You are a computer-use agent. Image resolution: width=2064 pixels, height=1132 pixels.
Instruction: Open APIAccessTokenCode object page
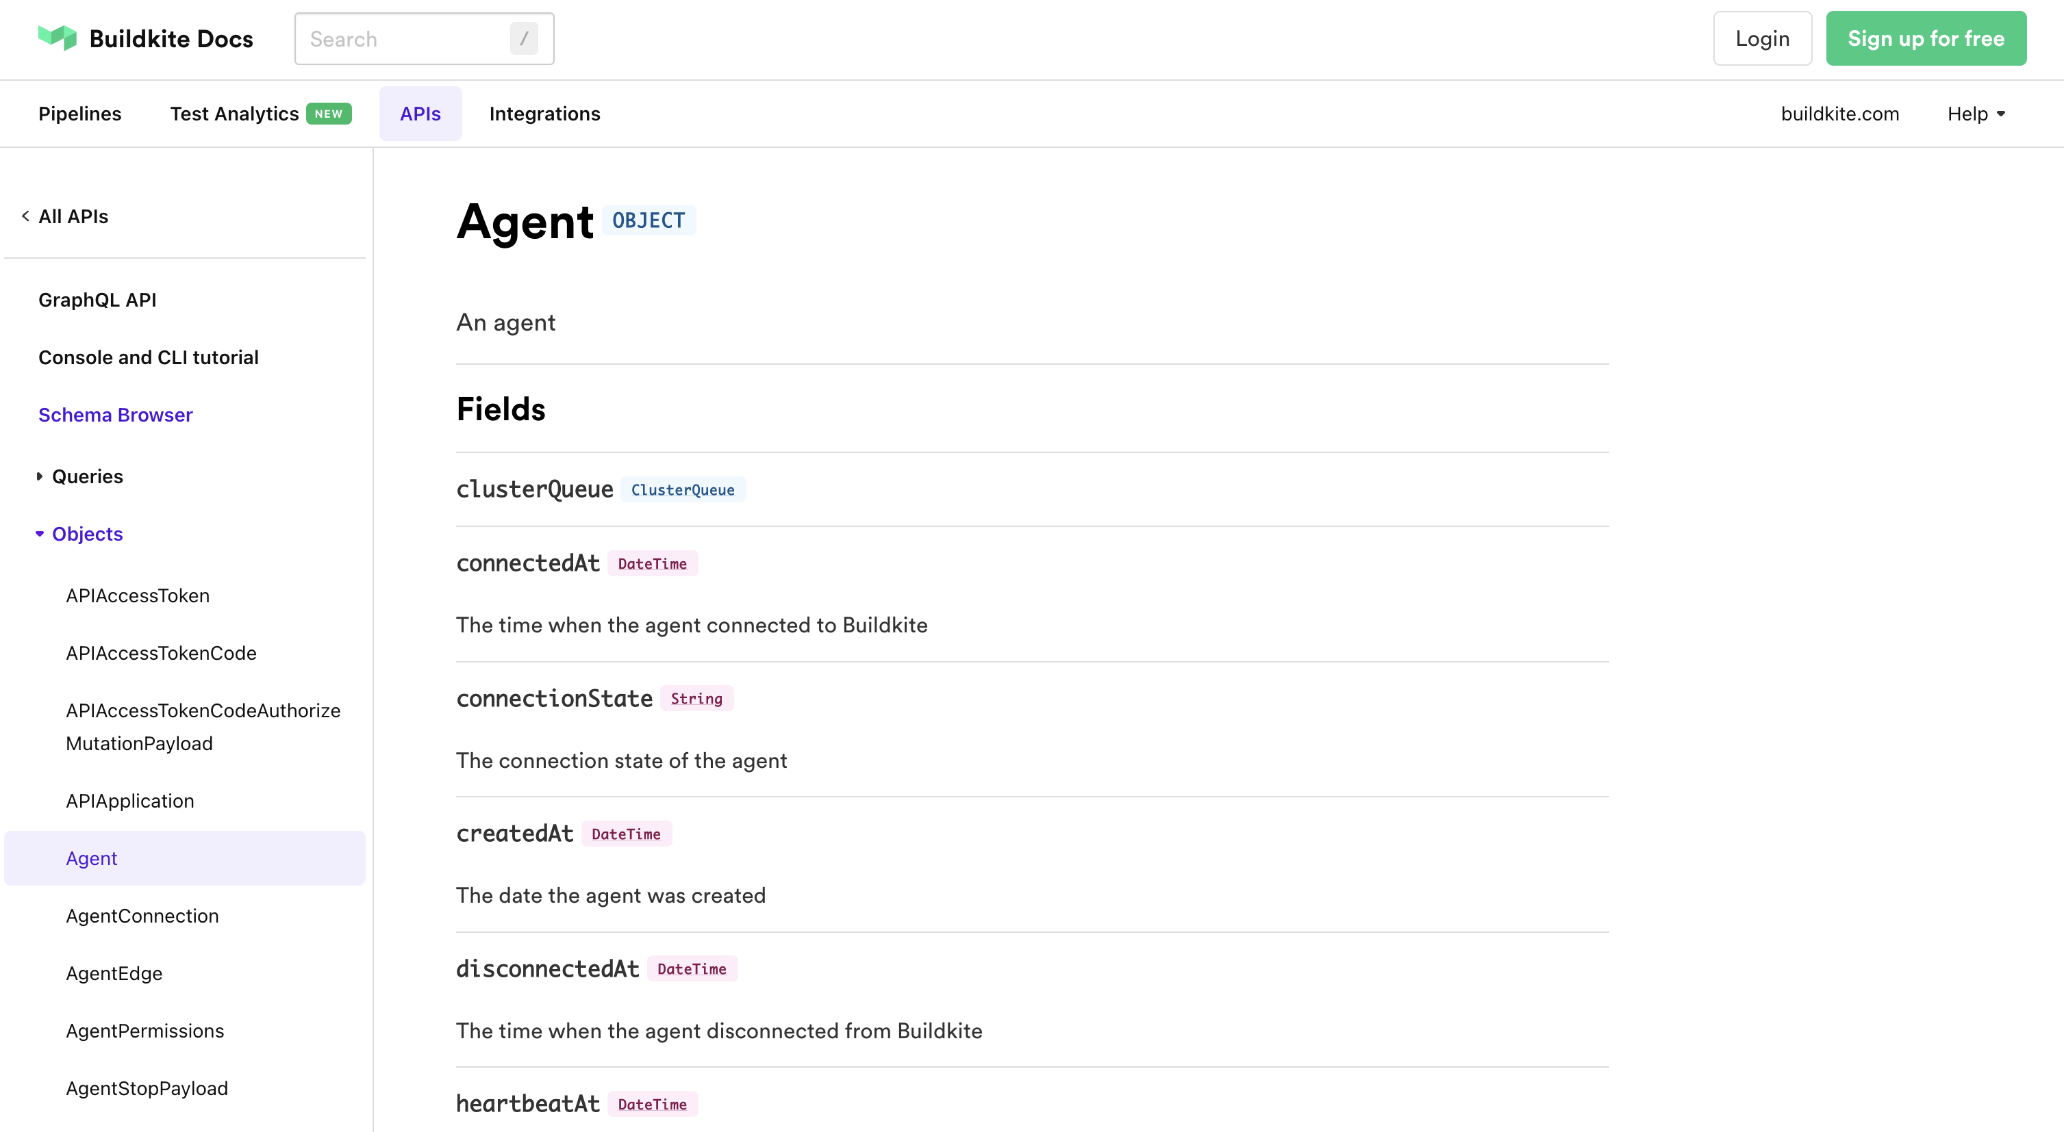pyautogui.click(x=161, y=654)
